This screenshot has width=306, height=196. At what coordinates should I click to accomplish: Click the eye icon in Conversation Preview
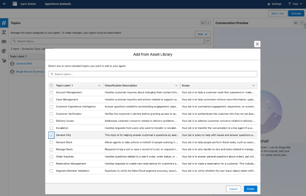tap(295, 23)
